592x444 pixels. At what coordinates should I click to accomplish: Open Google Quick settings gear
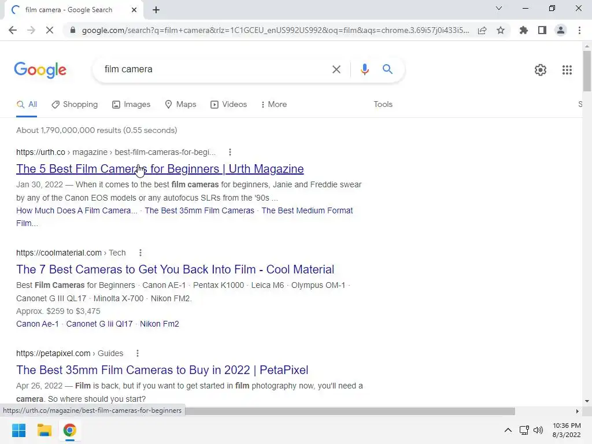tap(541, 70)
